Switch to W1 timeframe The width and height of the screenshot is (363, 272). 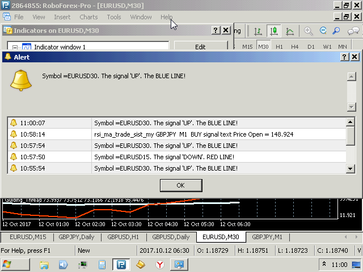pos(327,46)
